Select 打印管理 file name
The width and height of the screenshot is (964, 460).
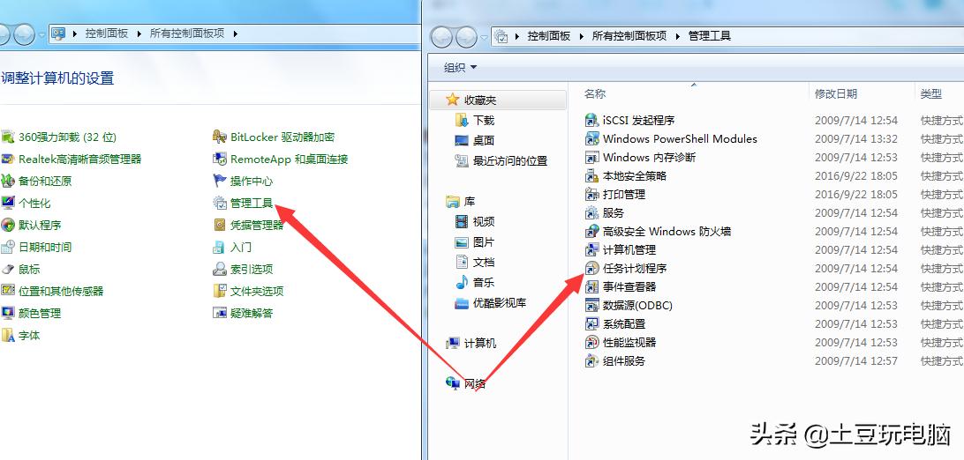tap(624, 195)
